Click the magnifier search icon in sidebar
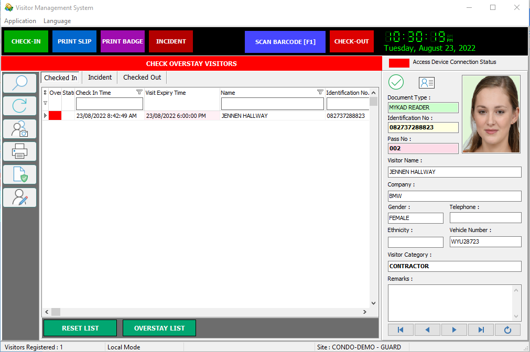530x352 pixels. pyautogui.click(x=20, y=83)
